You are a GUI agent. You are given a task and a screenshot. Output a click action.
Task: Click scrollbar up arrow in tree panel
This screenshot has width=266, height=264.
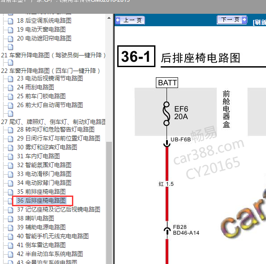109,18
